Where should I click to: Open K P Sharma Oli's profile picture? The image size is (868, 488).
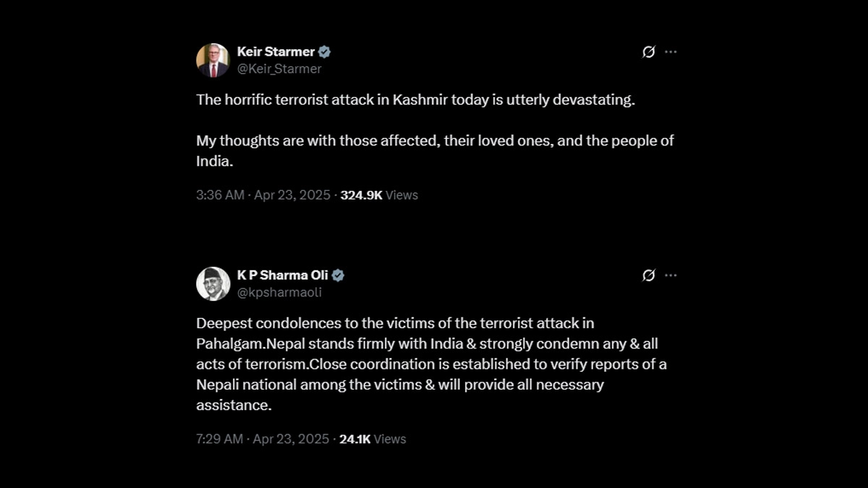point(213,283)
